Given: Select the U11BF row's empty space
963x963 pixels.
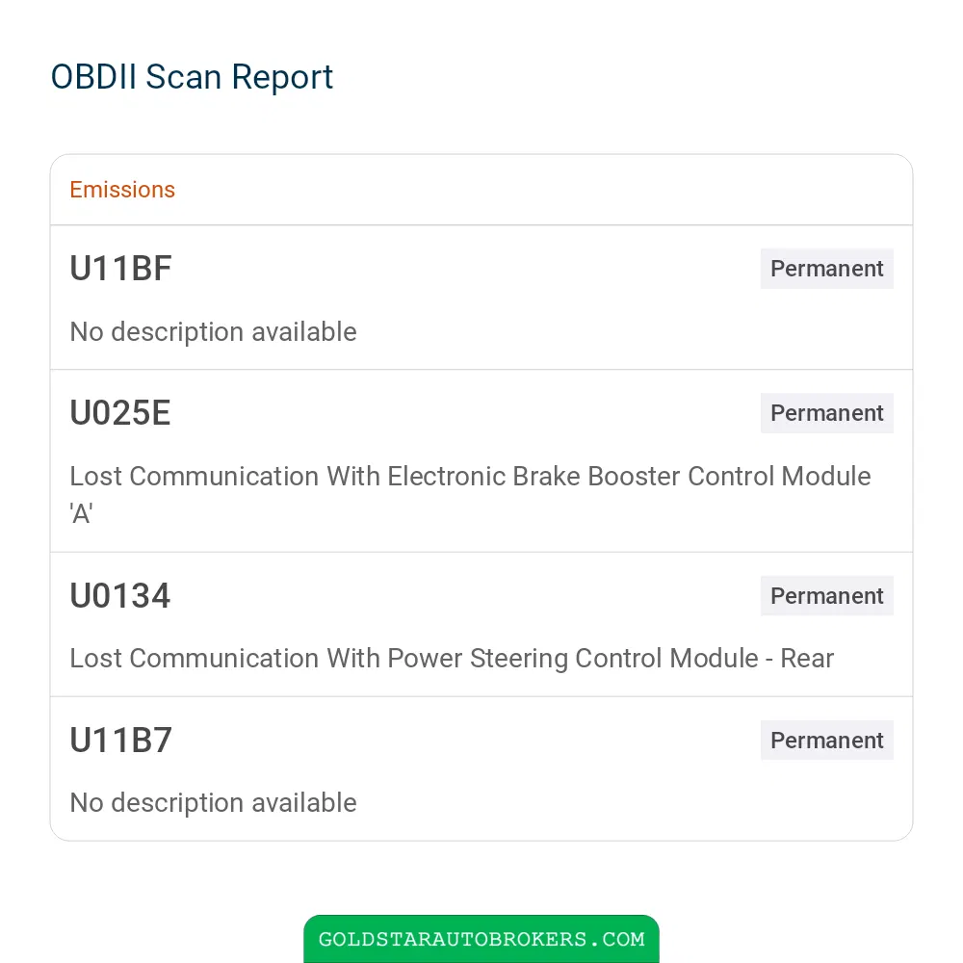Looking at the screenshot, I should pyautogui.click(x=465, y=269).
